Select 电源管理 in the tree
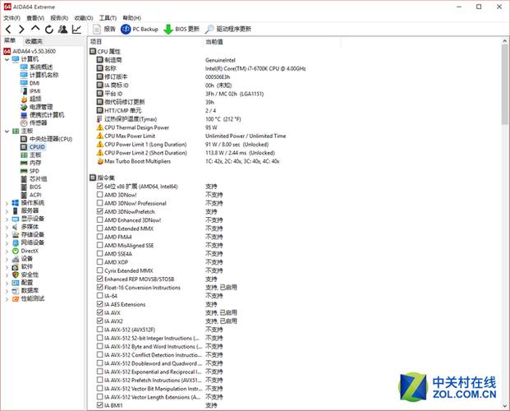This screenshot has height=411, width=510. point(36,107)
